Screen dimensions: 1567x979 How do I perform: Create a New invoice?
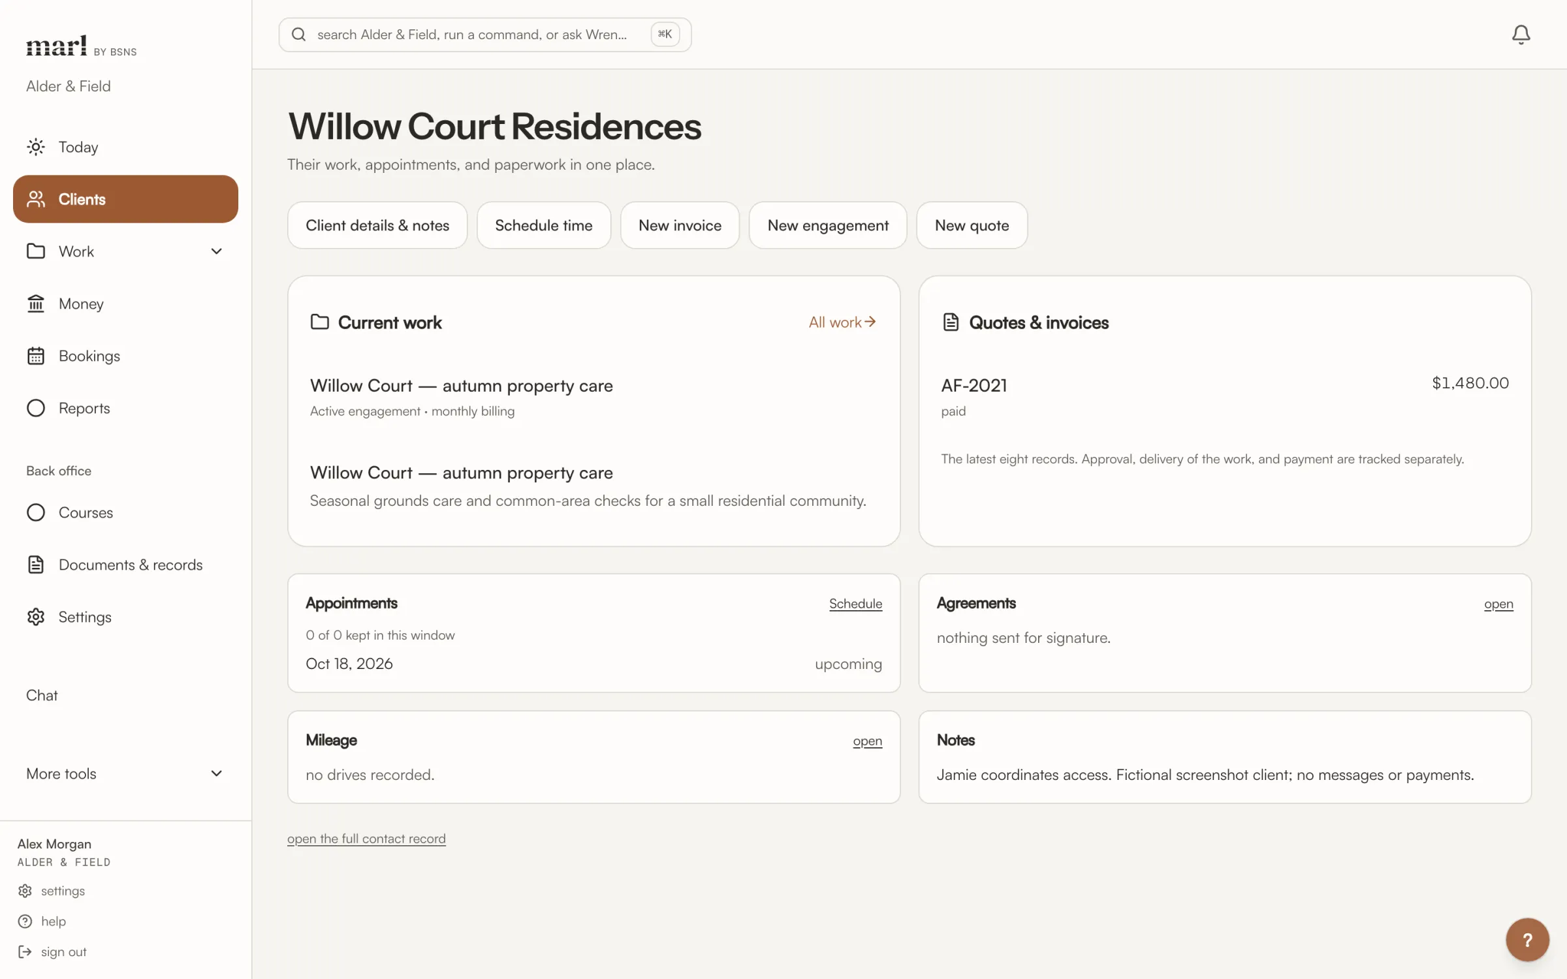point(680,225)
